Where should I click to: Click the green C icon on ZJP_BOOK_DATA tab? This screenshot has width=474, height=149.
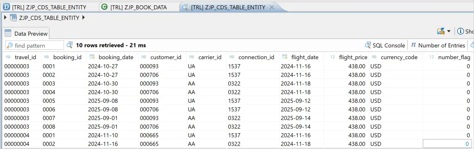tap(104, 7)
